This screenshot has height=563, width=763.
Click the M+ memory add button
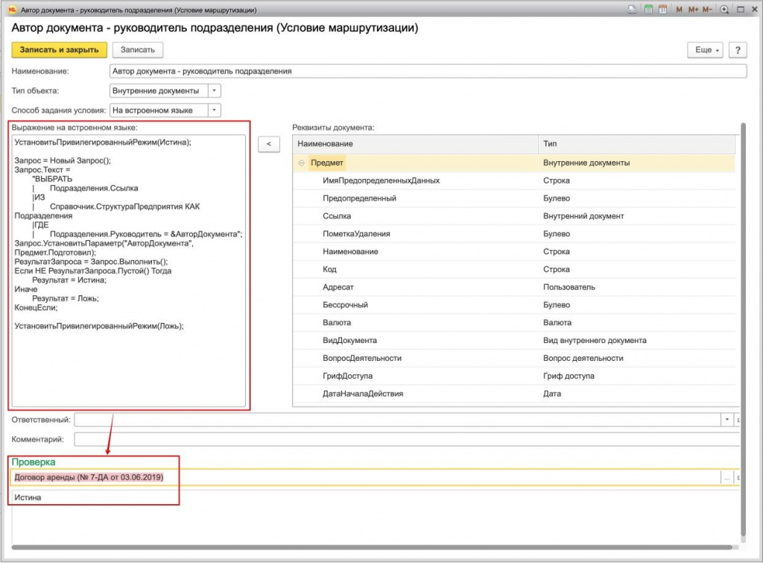693,10
